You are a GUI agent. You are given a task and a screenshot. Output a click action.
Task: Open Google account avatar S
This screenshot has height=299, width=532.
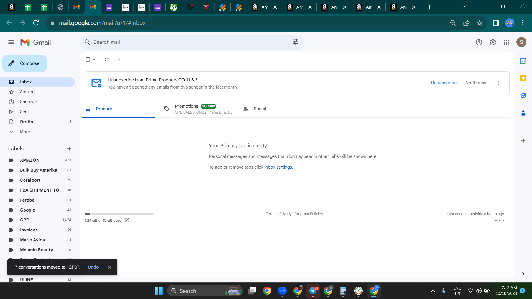coord(521,42)
